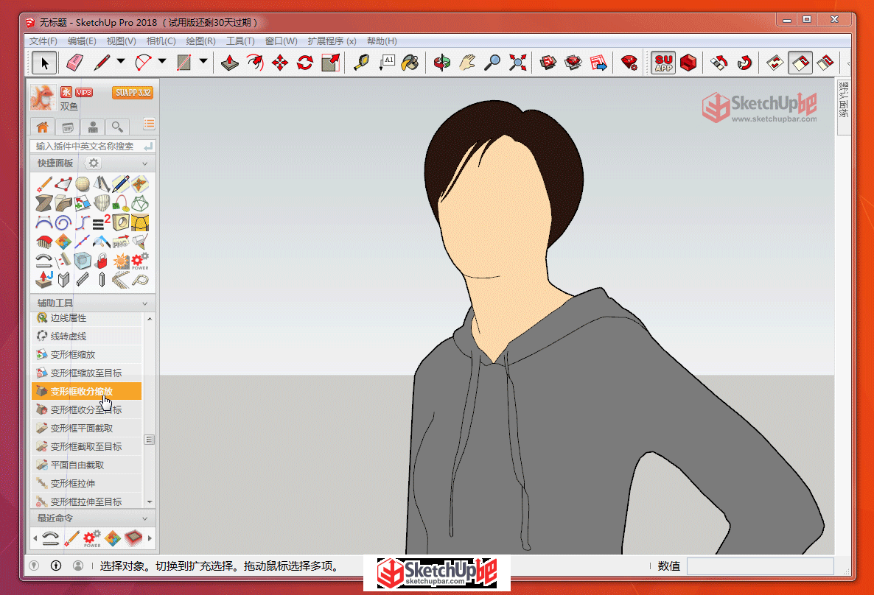Open Extension Warehouse ruby box icon
874x595 pixels.
point(573,63)
